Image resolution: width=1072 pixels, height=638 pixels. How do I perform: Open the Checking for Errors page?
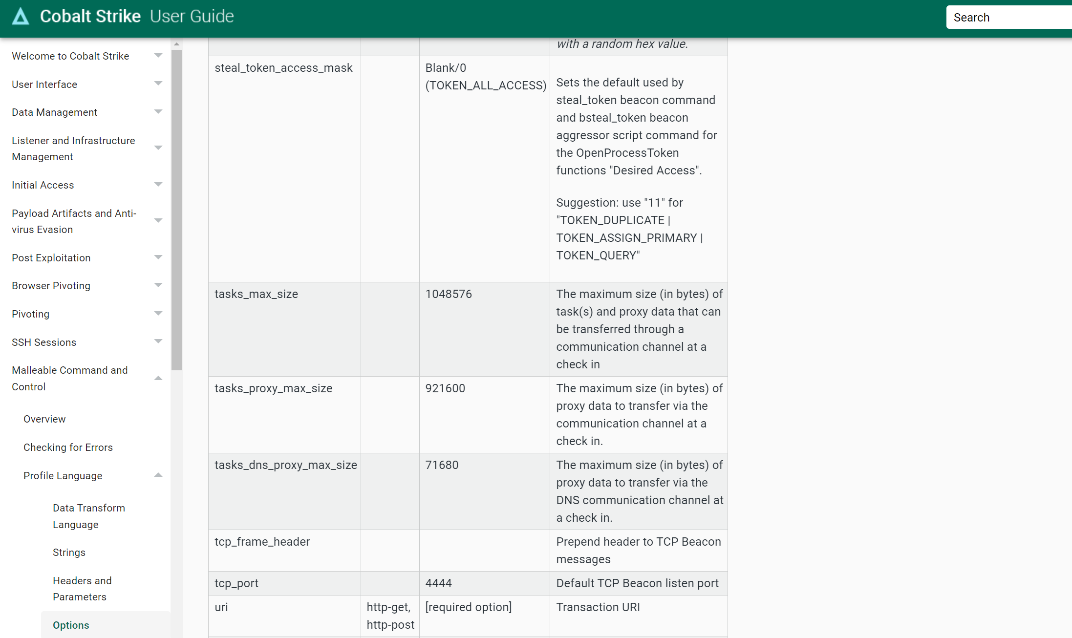[x=68, y=447]
